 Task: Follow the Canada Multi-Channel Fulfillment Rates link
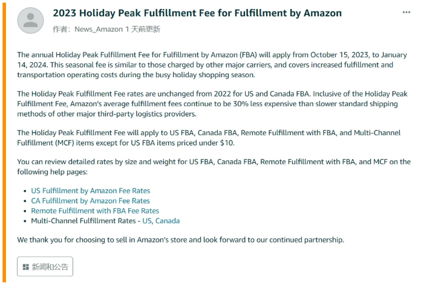(x=168, y=221)
